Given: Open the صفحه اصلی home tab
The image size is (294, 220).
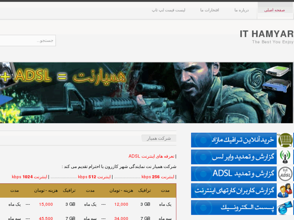Looking at the screenshot, I should [275, 10].
